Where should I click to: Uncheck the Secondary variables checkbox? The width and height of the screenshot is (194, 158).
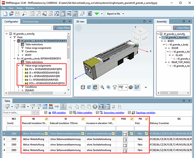click(x=98, y=112)
